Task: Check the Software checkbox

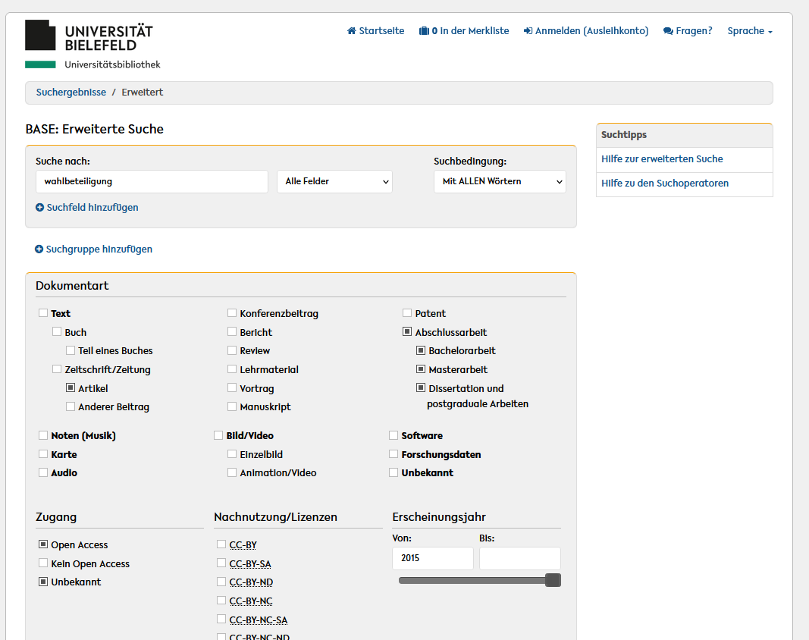Action: (394, 435)
